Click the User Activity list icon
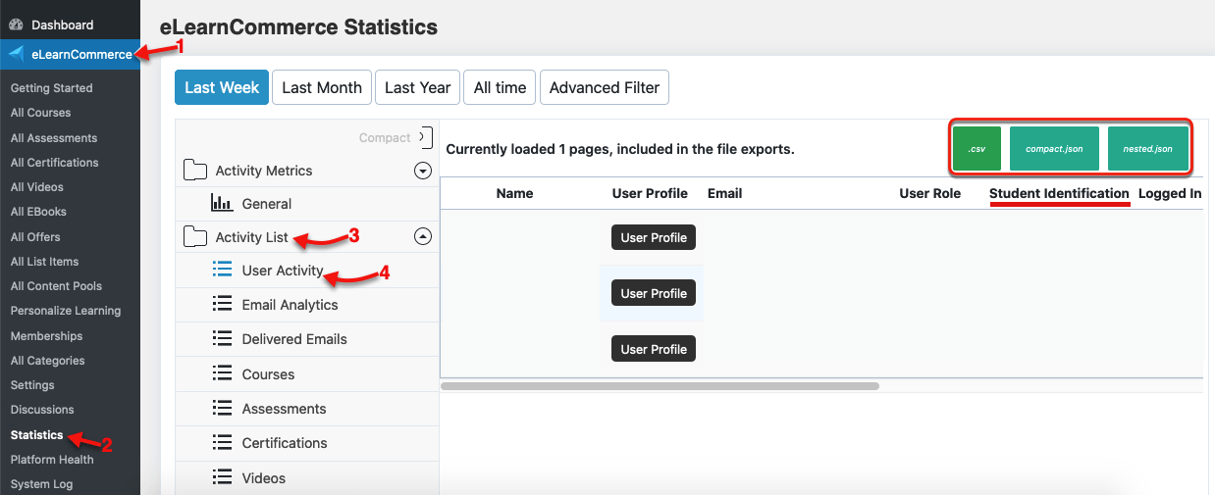The width and height of the screenshot is (1215, 495). [x=222, y=270]
